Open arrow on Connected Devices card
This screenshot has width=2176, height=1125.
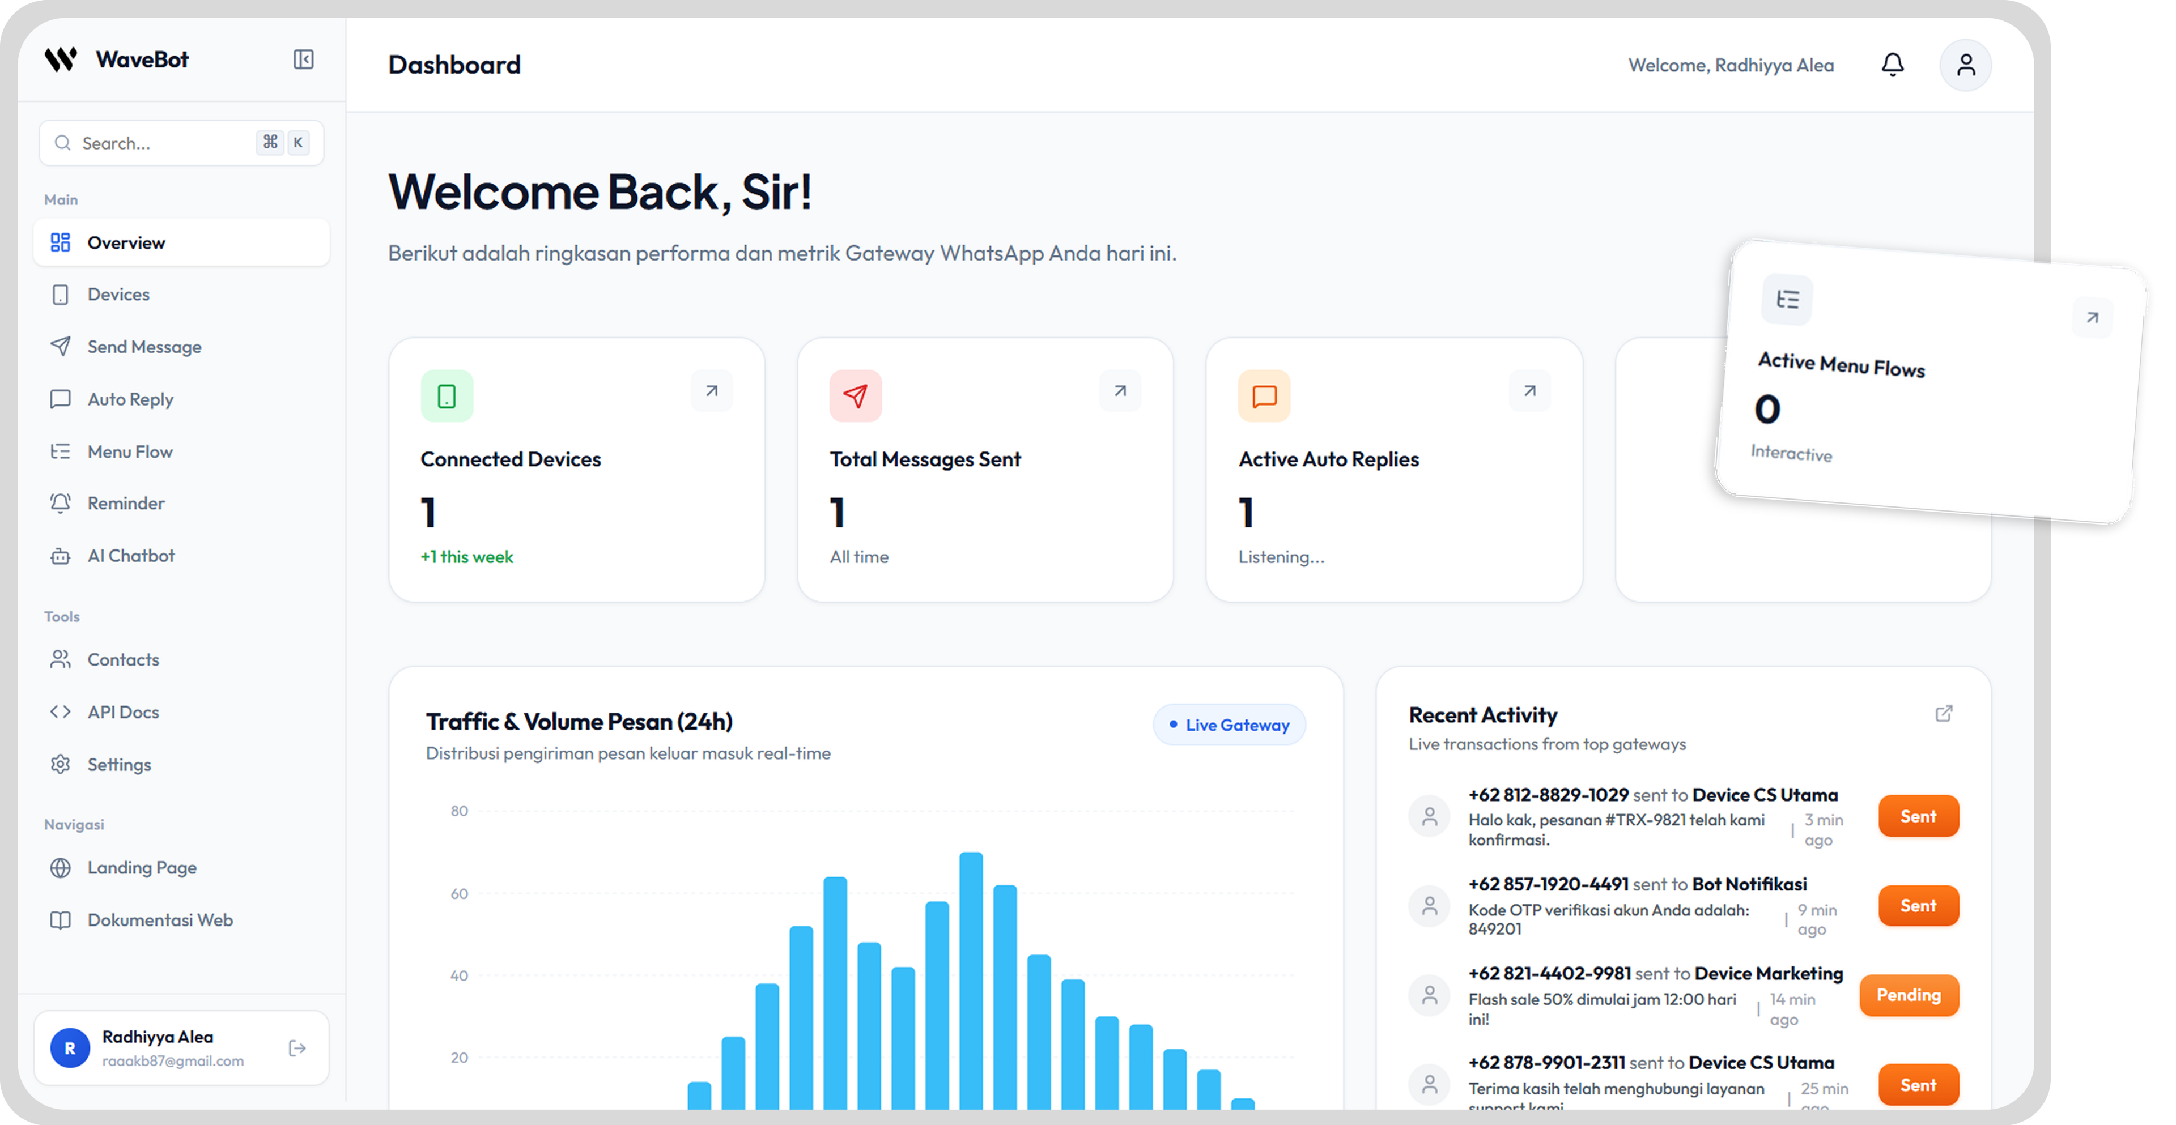tap(712, 391)
